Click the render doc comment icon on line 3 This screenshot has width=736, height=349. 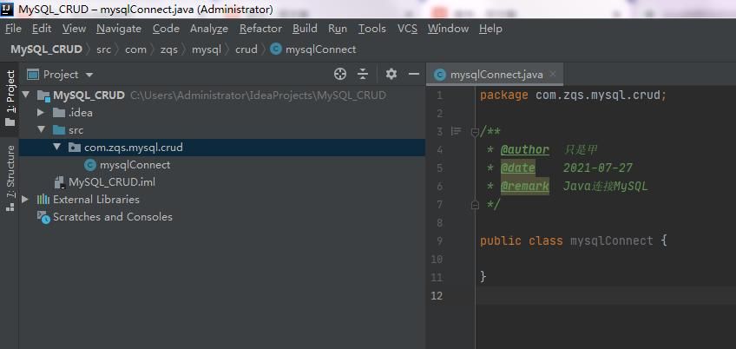456,131
